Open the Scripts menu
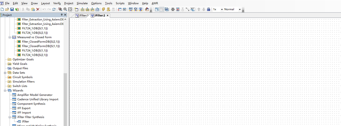The width and height of the screenshot is (341, 126). 120,3
